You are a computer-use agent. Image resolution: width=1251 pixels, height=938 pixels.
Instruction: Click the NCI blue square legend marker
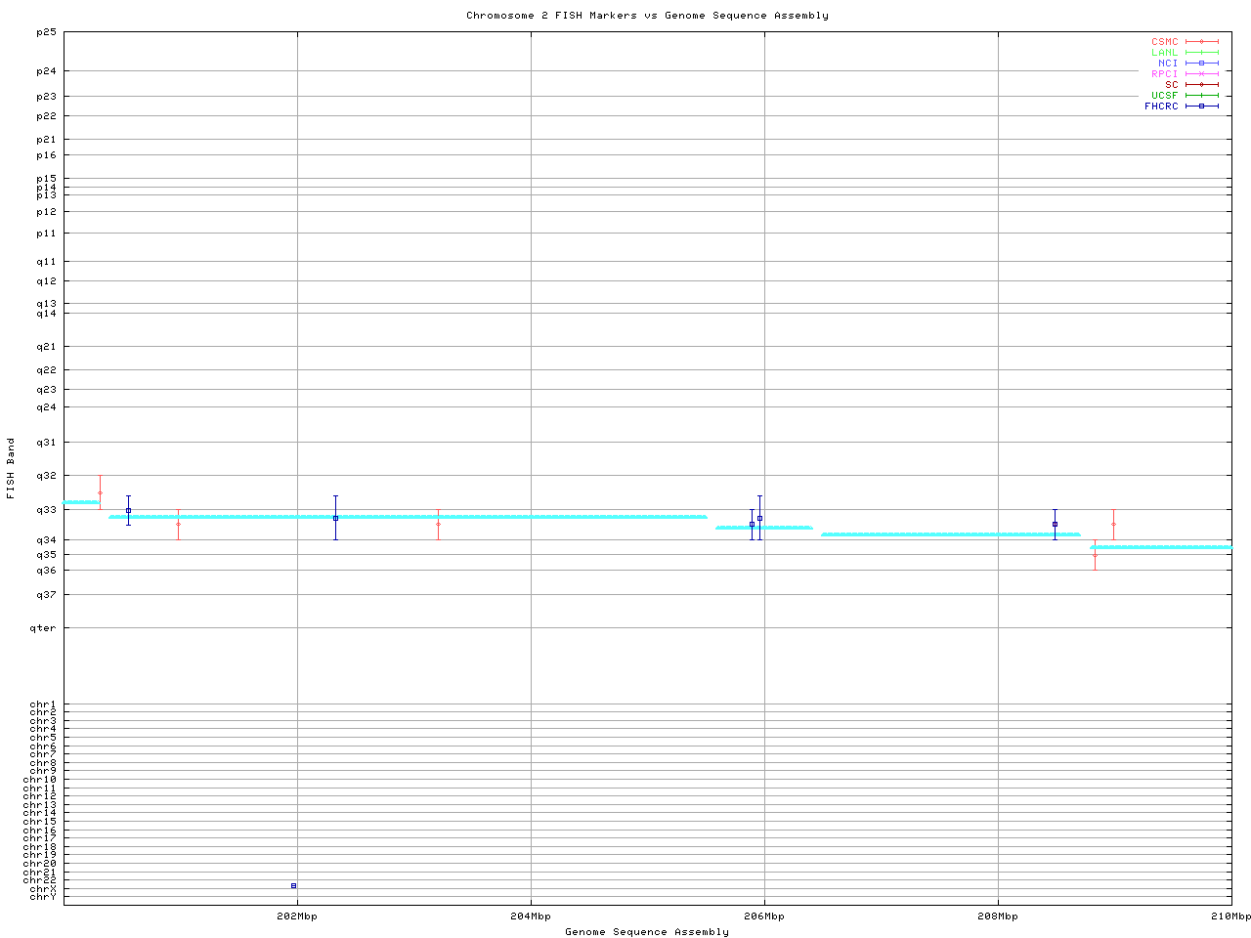point(1201,64)
